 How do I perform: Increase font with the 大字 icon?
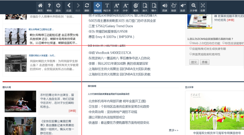tap(116, 7)
